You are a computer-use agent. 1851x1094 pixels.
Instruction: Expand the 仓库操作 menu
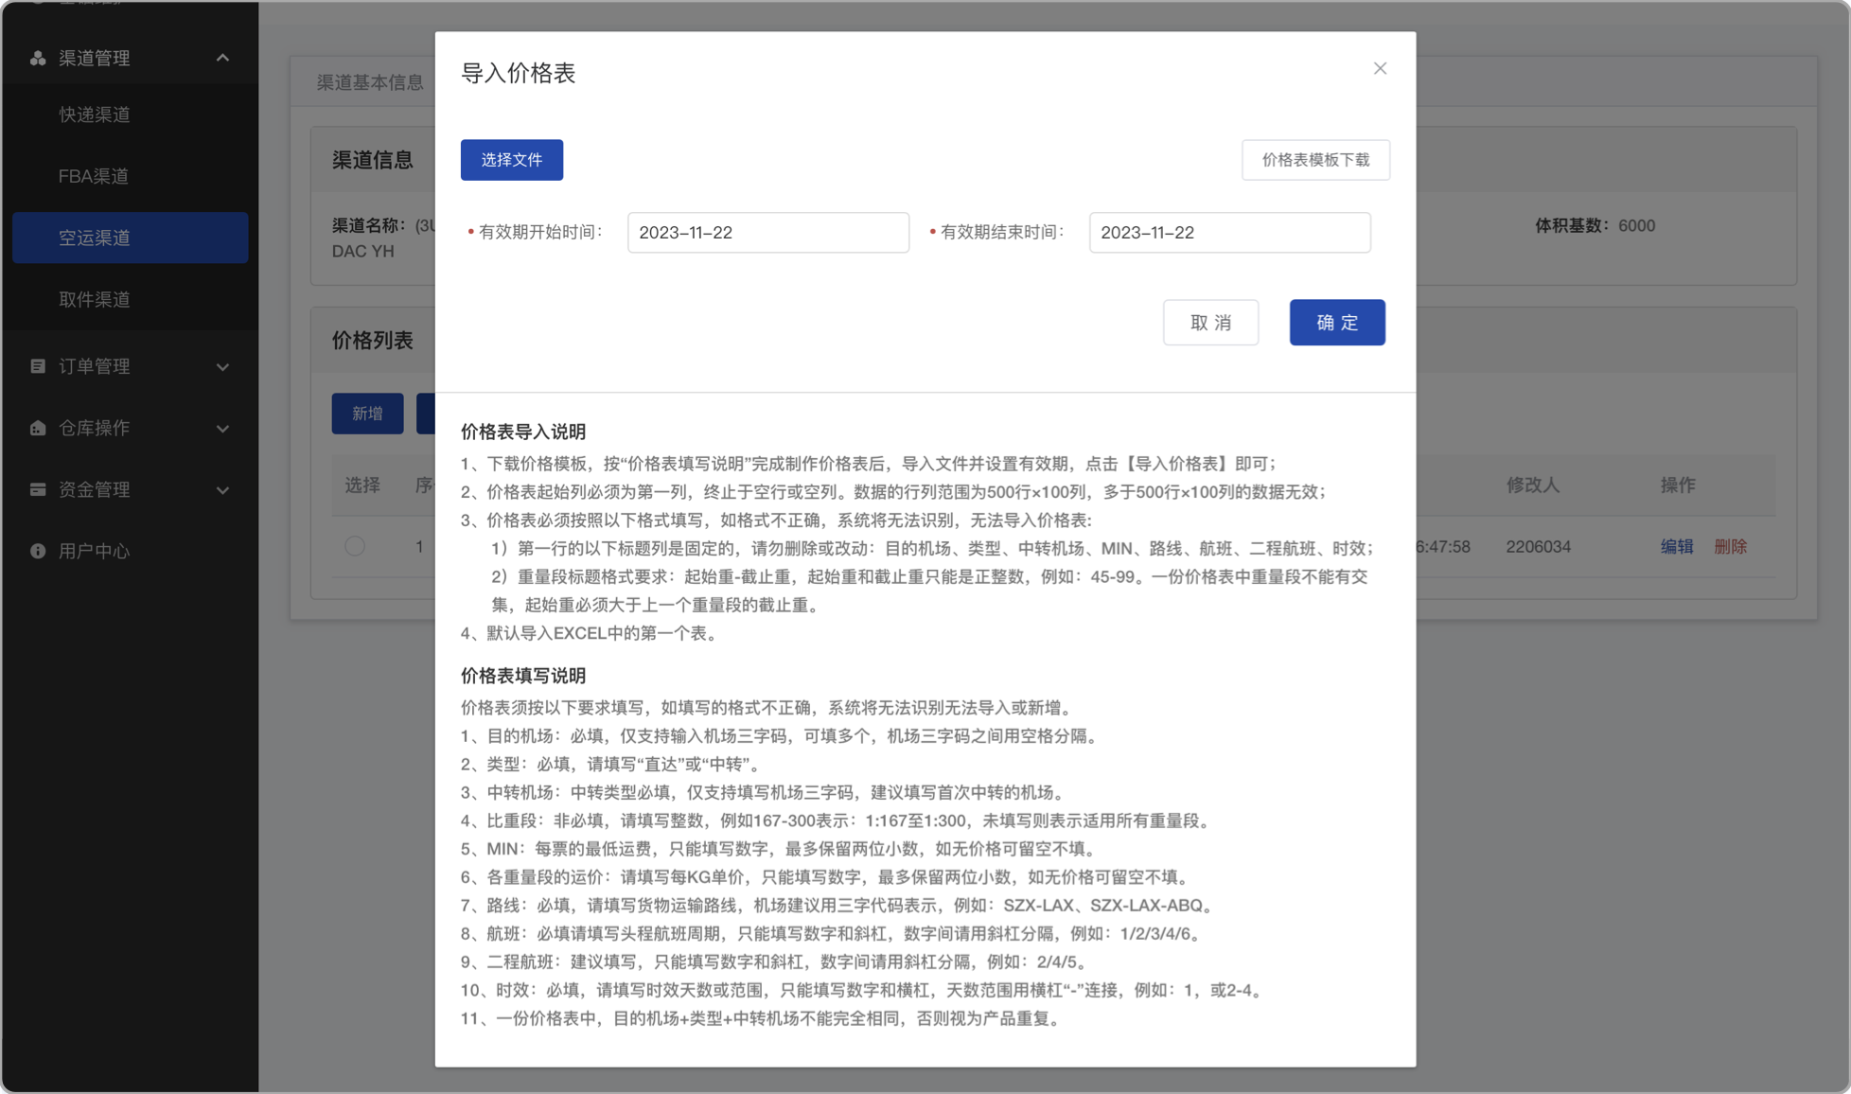coord(223,428)
